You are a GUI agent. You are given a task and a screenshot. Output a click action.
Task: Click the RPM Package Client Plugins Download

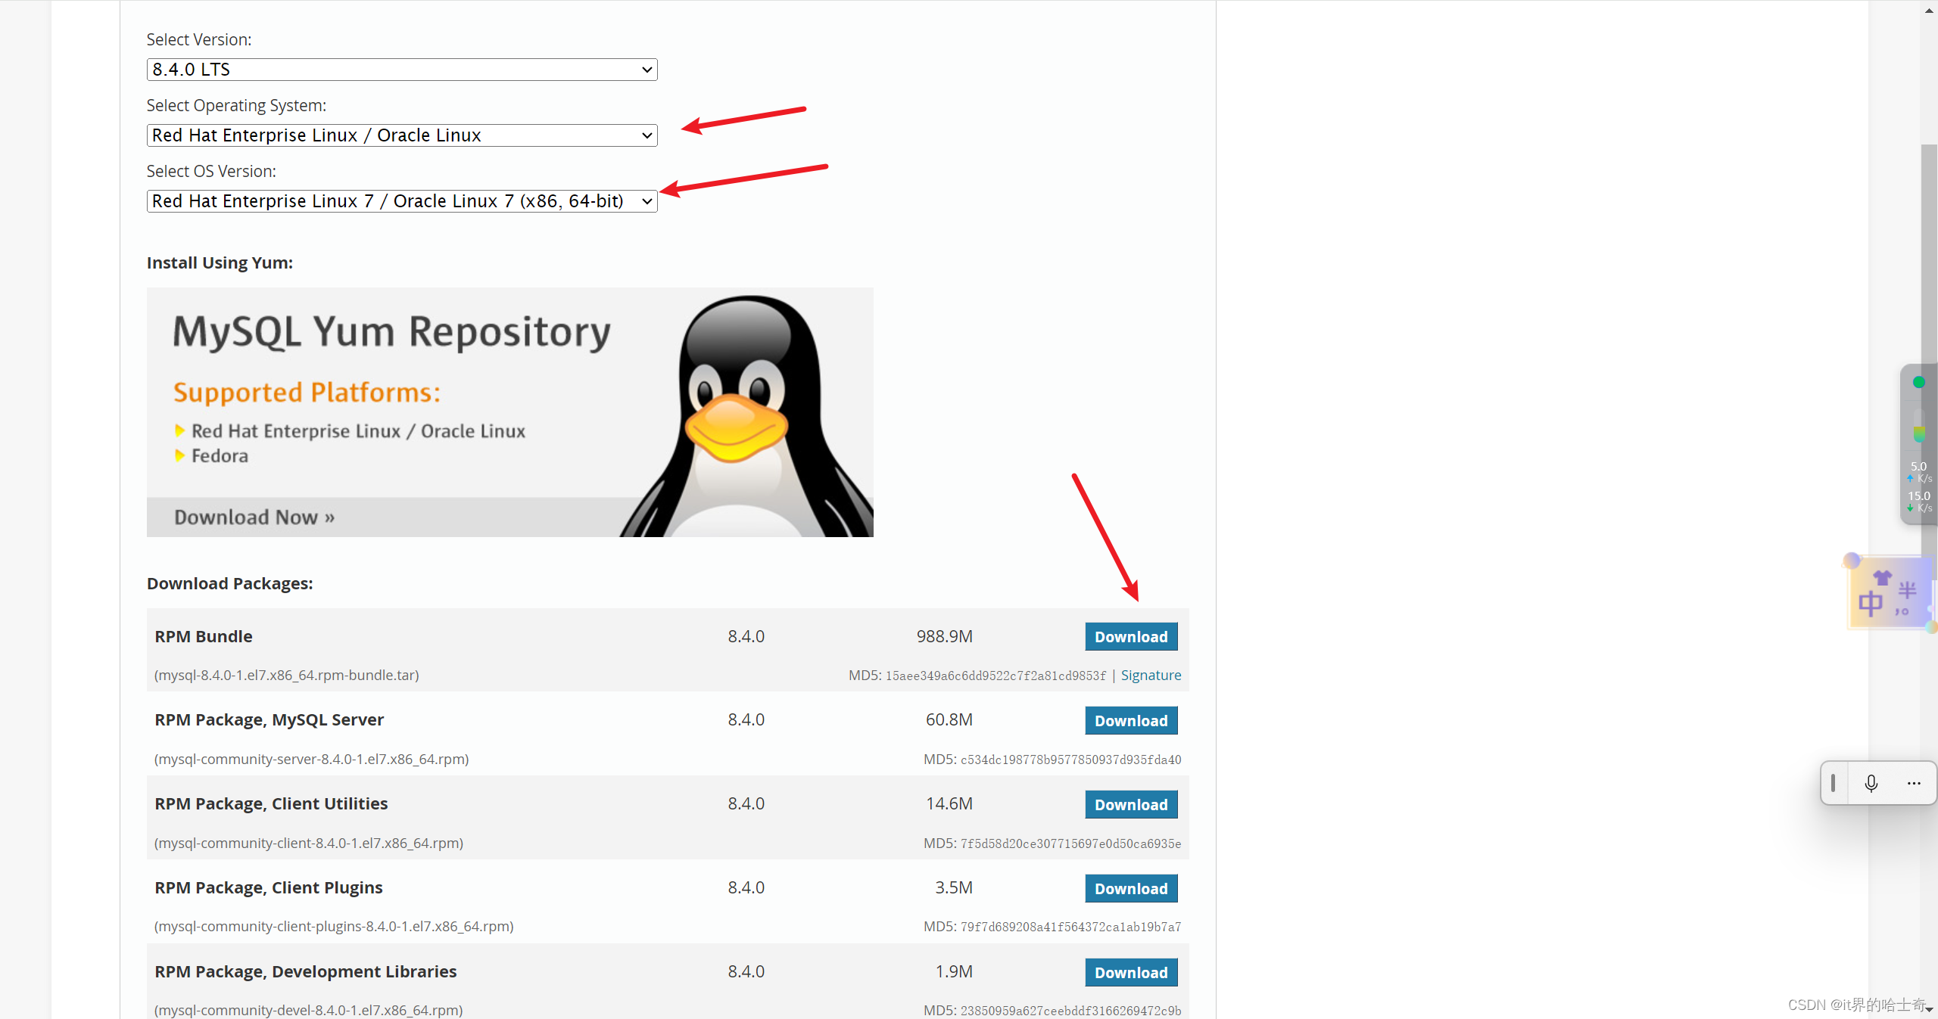1129,887
